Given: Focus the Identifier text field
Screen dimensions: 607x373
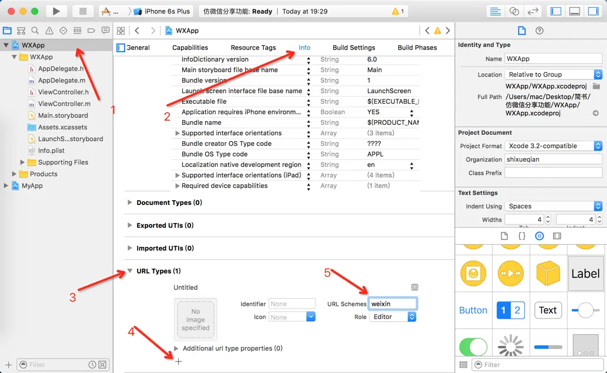Looking at the screenshot, I should tap(292, 304).
